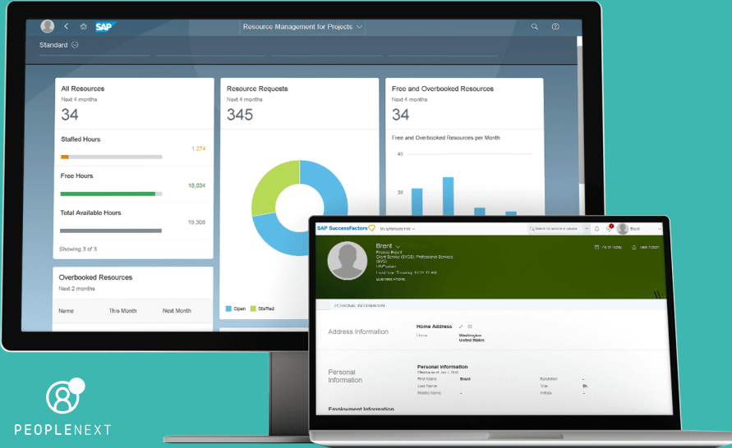Click the Next Month column header
Viewport: 732px width, 448px height.
coord(177,310)
